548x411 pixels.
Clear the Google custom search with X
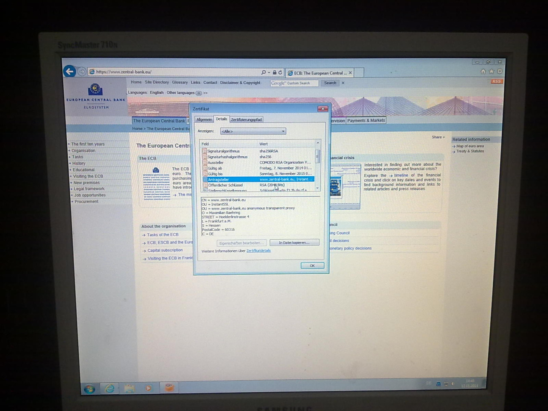pyautogui.click(x=343, y=83)
